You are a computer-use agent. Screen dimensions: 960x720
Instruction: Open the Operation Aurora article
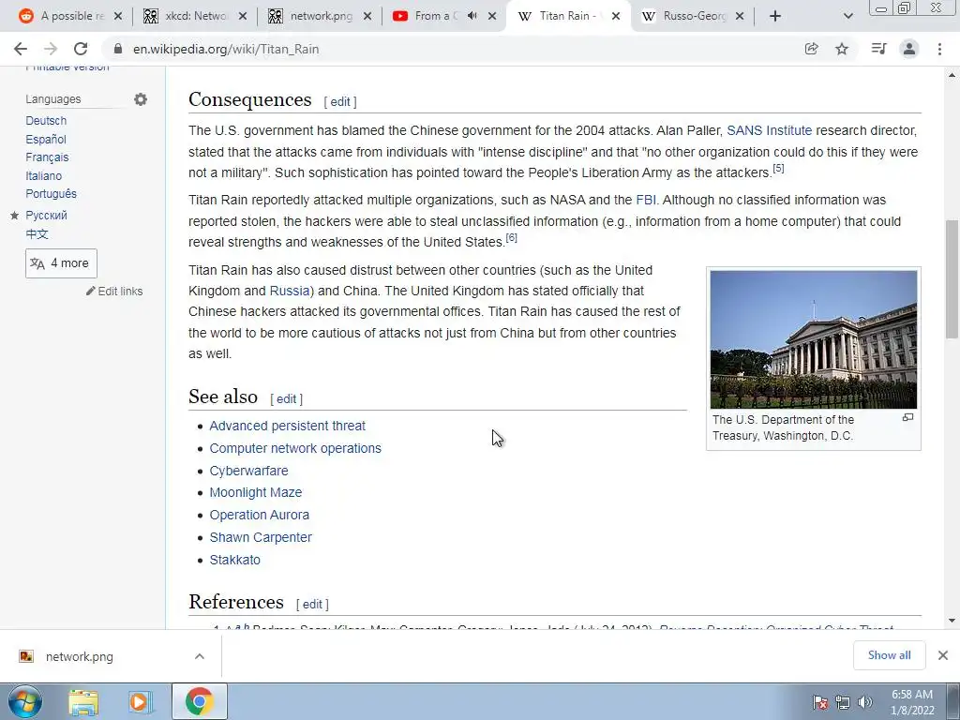point(259,515)
